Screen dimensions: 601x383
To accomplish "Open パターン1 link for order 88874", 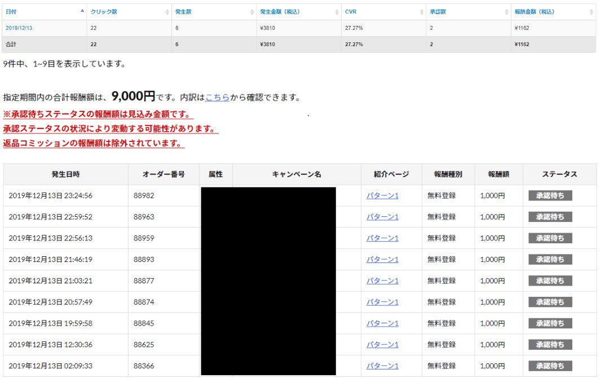I will 382,302.
